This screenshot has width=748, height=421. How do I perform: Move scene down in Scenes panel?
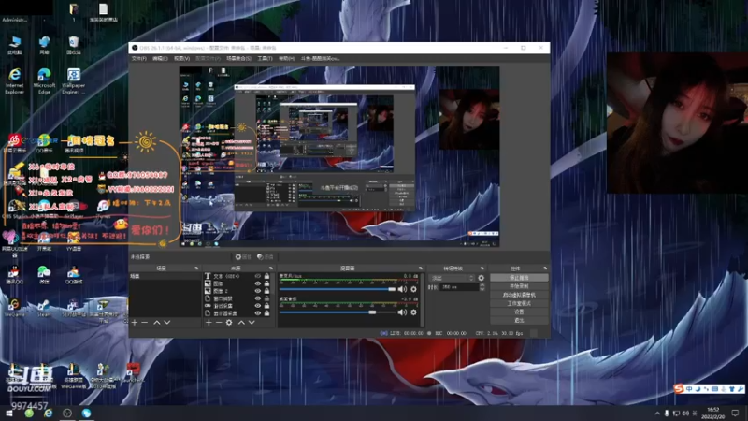[x=167, y=323]
